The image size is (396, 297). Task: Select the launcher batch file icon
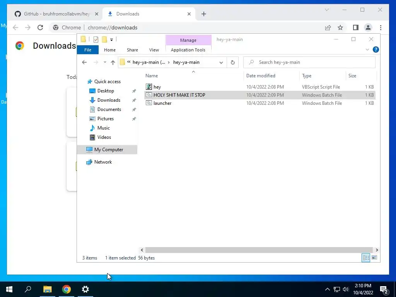[149, 103]
